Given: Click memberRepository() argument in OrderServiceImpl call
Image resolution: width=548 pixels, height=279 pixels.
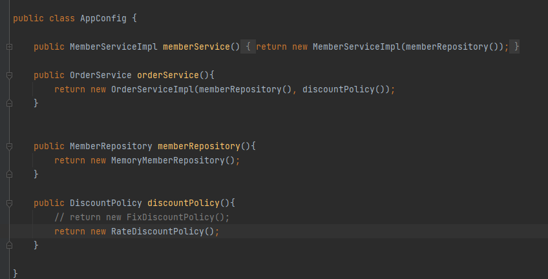Looking at the screenshot, I should tap(246, 89).
